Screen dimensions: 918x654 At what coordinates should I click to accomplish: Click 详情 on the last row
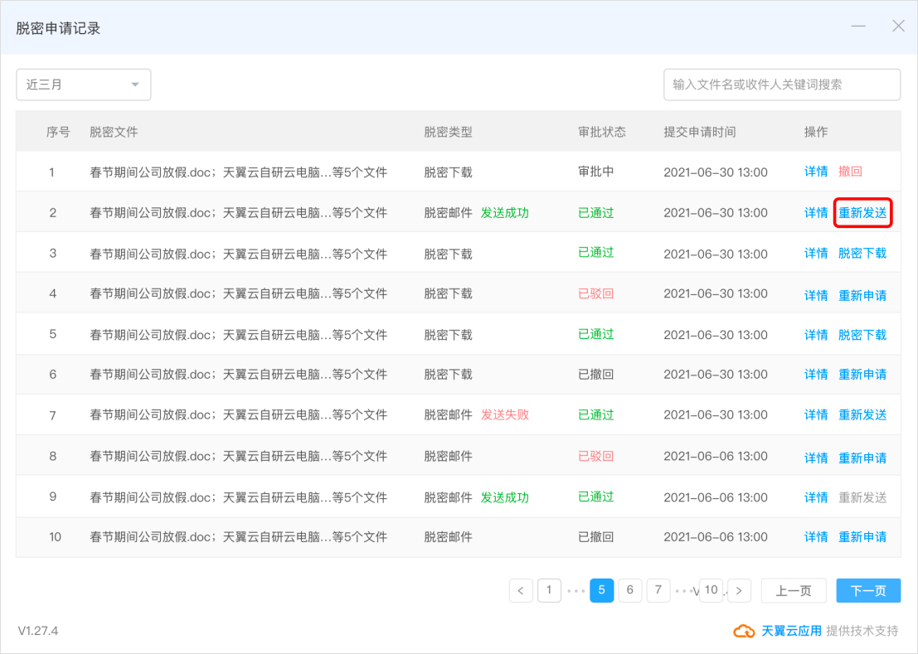point(815,537)
